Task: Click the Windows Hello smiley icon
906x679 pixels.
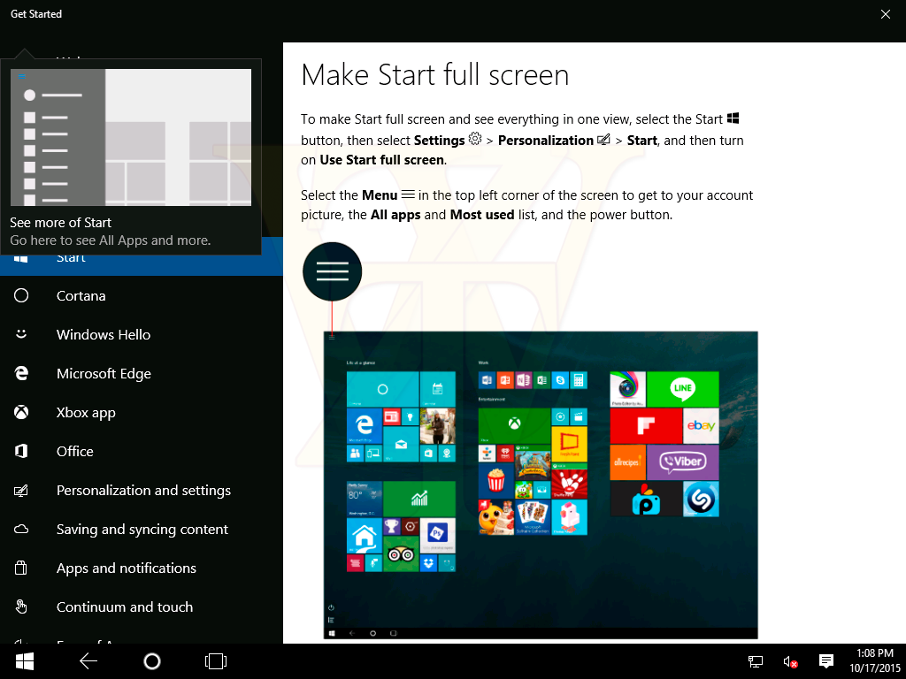Action: pyautogui.click(x=22, y=334)
